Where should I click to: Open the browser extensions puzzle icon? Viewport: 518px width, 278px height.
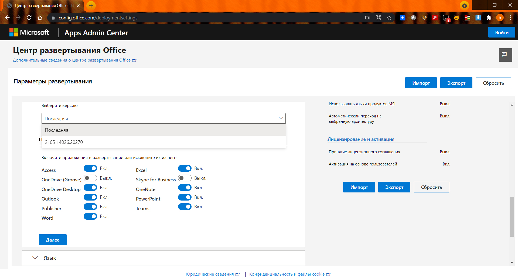(x=489, y=18)
